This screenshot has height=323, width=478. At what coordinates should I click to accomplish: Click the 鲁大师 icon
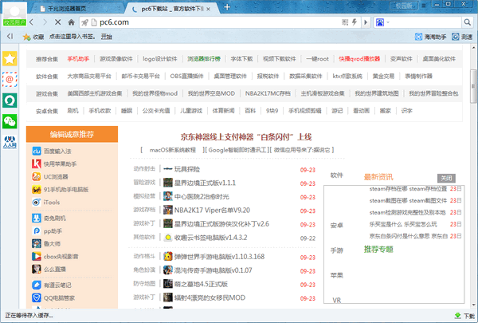pos(37,243)
